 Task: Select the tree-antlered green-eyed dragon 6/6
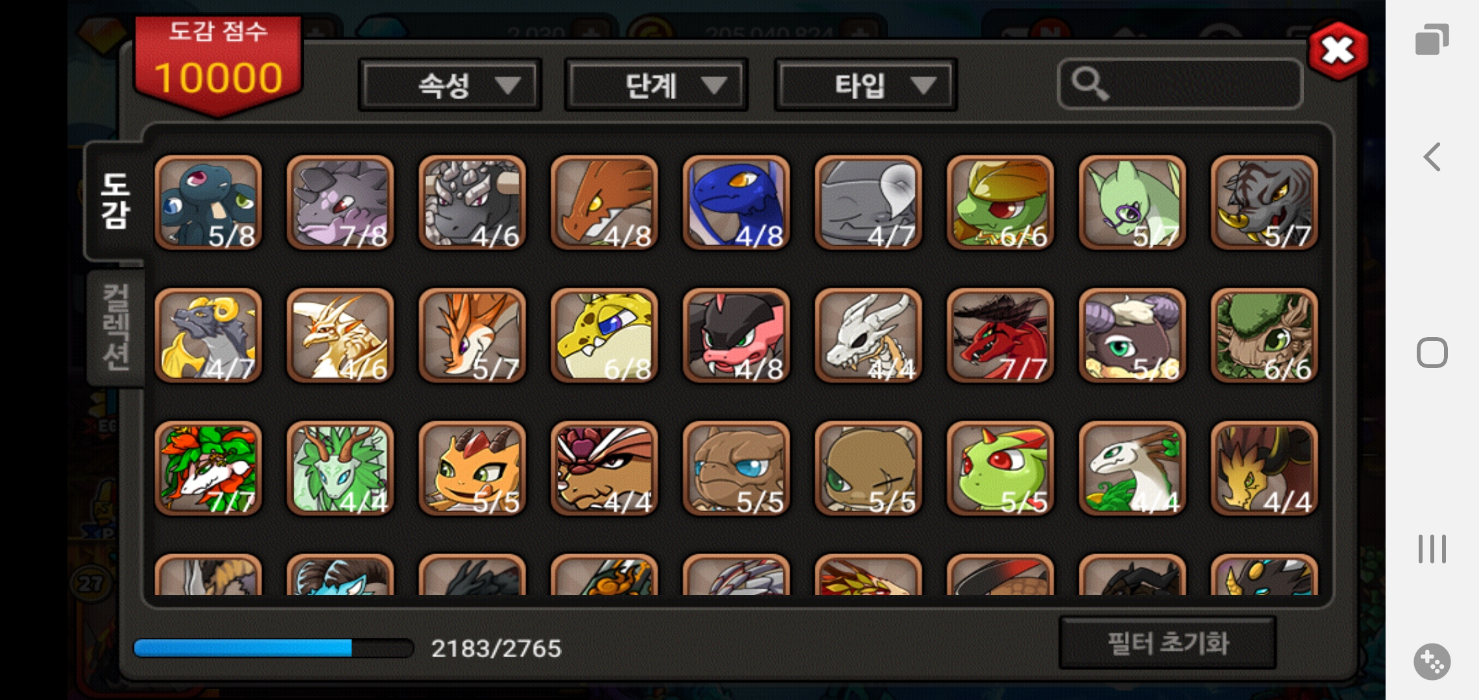pyautogui.click(x=1264, y=336)
